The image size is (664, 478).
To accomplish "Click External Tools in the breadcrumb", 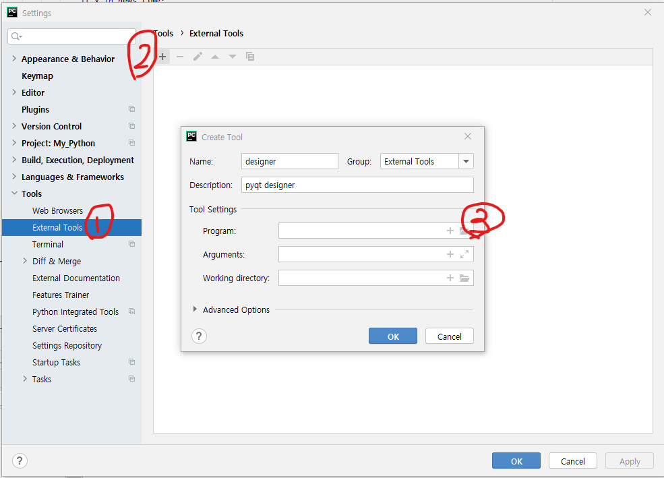I will coord(216,34).
